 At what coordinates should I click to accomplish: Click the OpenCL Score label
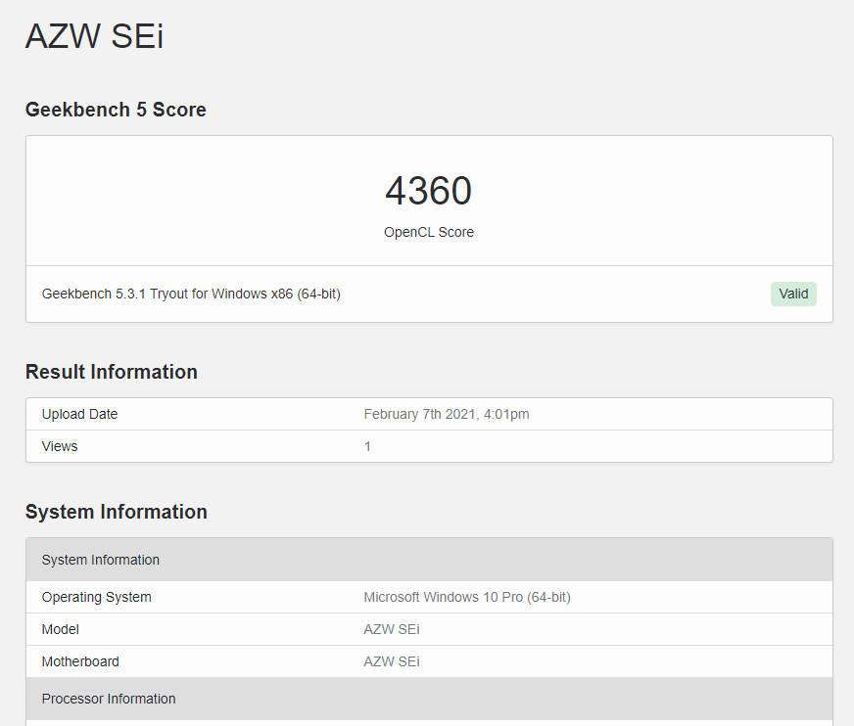[x=429, y=233]
